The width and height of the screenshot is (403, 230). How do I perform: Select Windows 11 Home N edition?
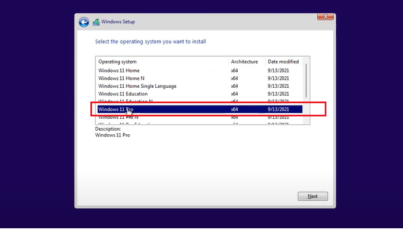tap(121, 78)
